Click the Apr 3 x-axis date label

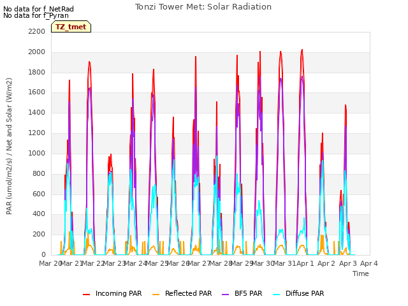[348, 263]
